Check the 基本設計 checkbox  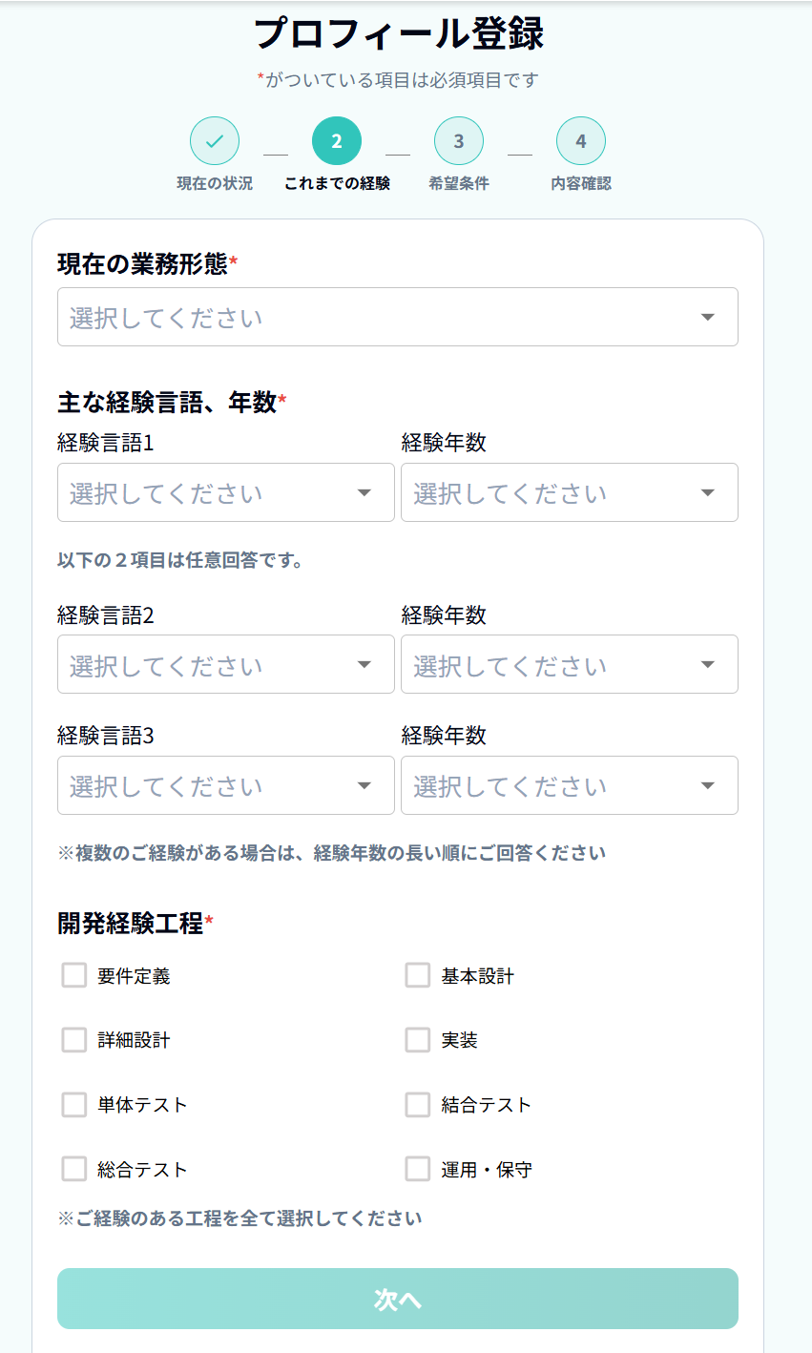pos(417,975)
